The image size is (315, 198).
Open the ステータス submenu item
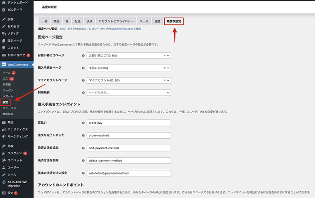[9, 108]
